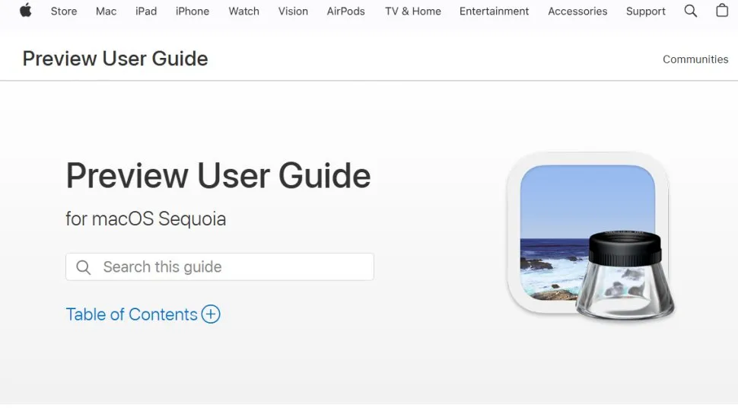Image resolution: width=738 pixels, height=415 pixels.
Task: Open TV & Home menu
Action: pos(412,11)
